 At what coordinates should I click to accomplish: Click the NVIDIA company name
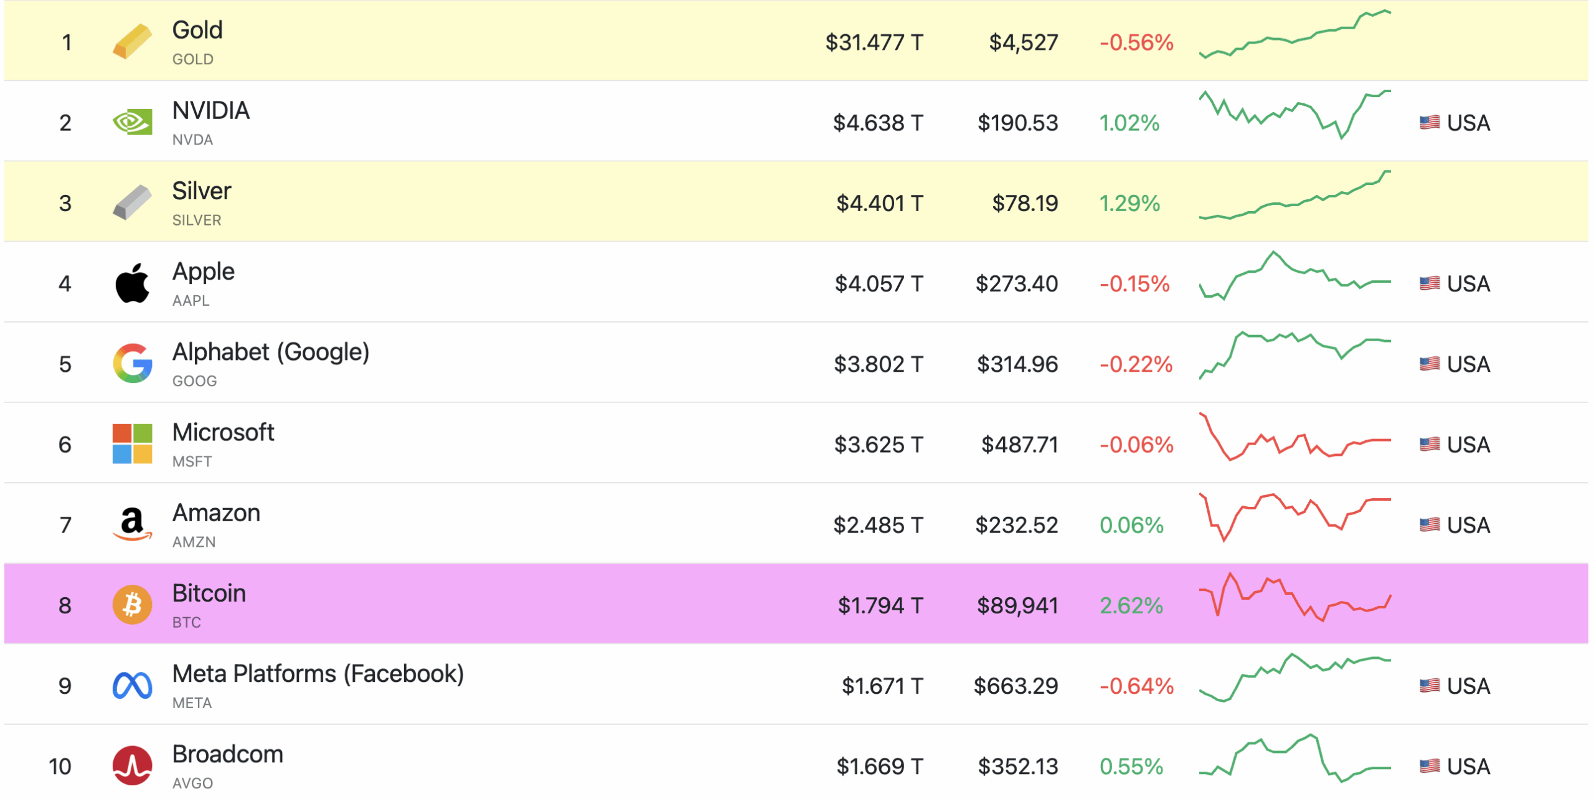point(210,111)
